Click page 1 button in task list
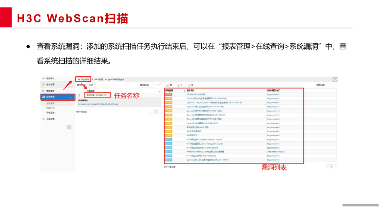The height and width of the screenshot is (214, 380). [x=156, y=112]
